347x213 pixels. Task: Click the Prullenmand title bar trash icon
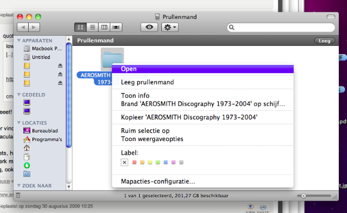158,17
